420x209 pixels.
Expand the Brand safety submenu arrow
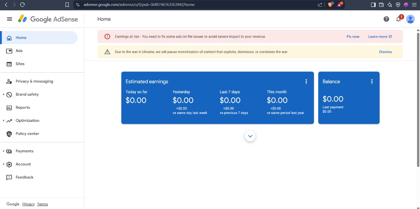pos(4,94)
